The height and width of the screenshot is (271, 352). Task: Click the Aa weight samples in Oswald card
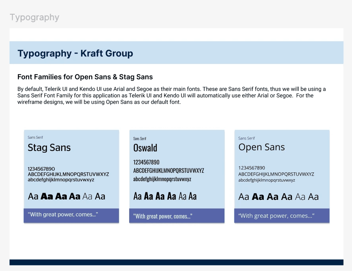(x=165, y=196)
